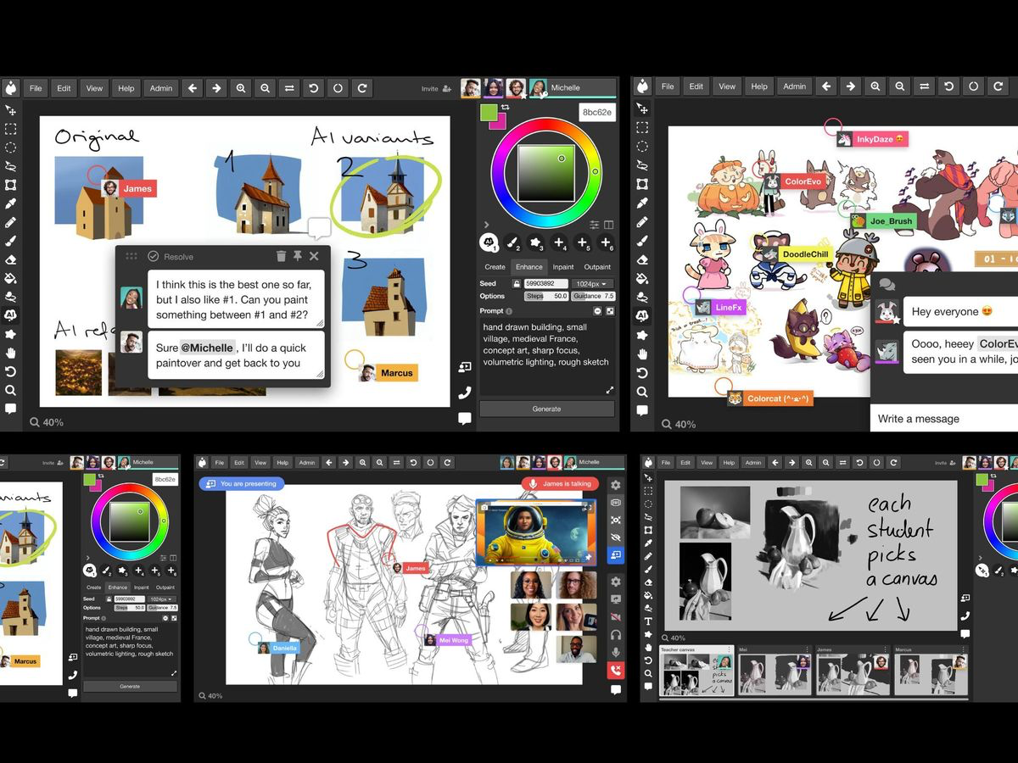Mark the comment thread as Resolved
This screenshot has width=1018, height=763.
point(171,256)
